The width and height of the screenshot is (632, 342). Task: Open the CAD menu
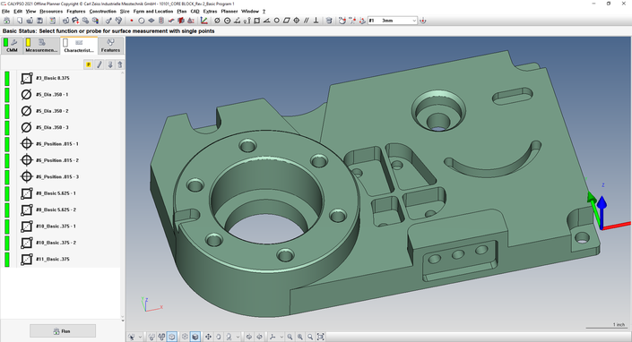click(195, 12)
